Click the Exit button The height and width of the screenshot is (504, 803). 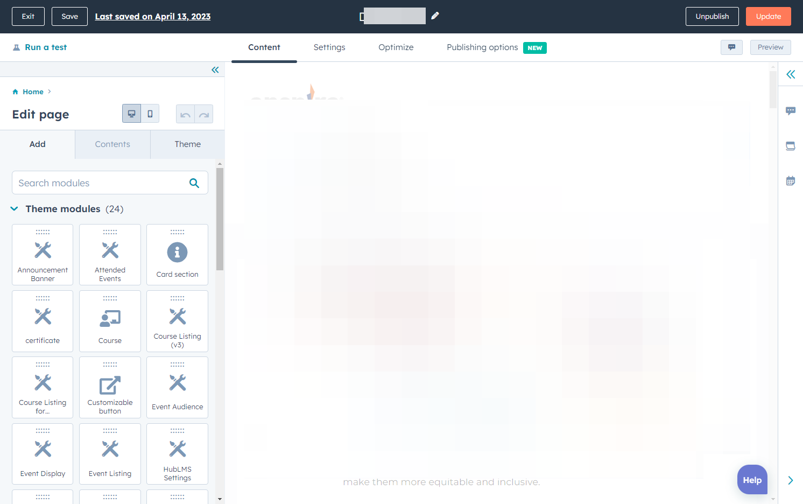click(28, 17)
